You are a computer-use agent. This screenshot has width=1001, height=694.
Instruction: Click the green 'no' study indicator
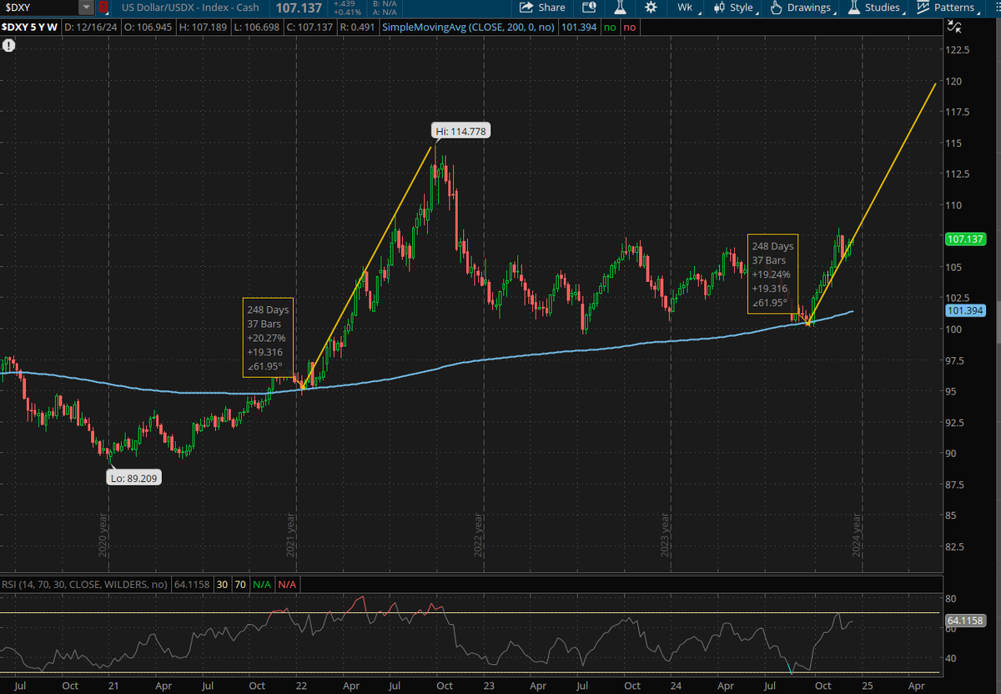pyautogui.click(x=610, y=28)
